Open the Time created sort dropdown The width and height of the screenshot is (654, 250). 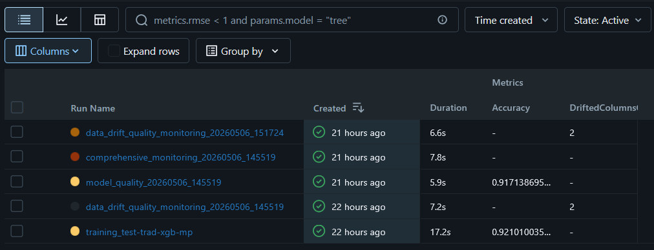pyautogui.click(x=511, y=20)
